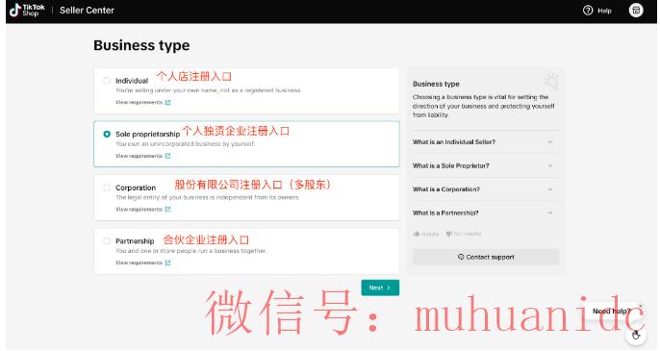
Task: Click the thumbs-down Not helpful icon
Action: pyautogui.click(x=449, y=234)
